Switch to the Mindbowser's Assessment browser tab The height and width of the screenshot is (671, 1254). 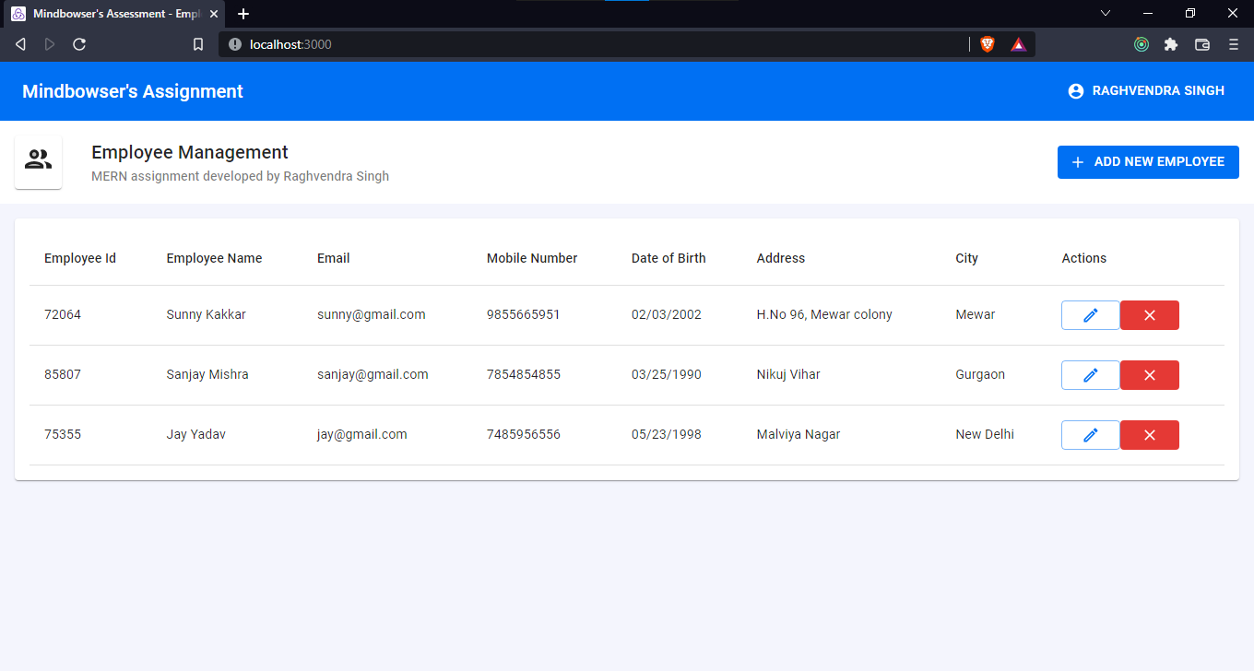pyautogui.click(x=111, y=13)
